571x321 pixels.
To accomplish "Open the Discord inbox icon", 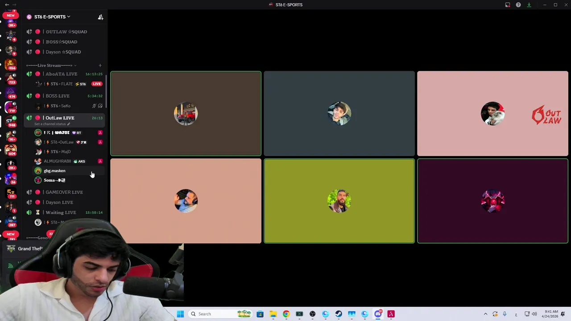I will click(508, 5).
